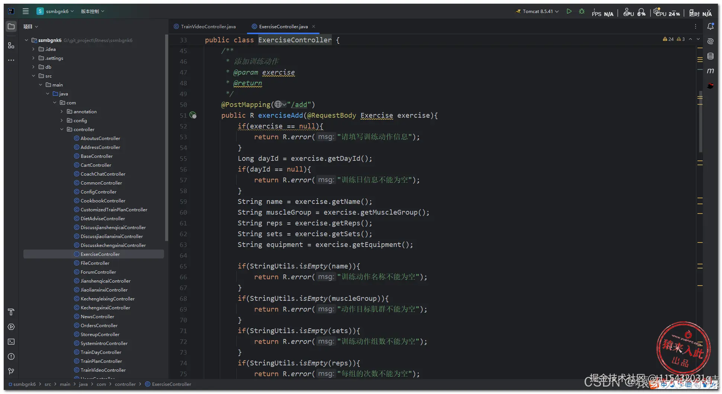Start debugging with the bug icon

pyautogui.click(x=582, y=12)
